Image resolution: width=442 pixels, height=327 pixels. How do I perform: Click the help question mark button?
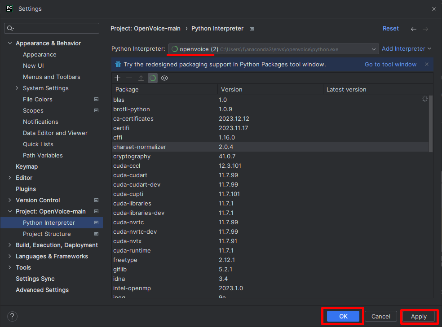[x=12, y=316]
